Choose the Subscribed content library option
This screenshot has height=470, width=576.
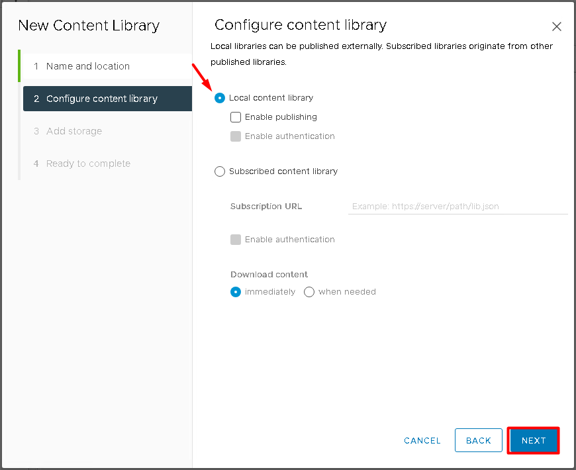pyautogui.click(x=220, y=171)
